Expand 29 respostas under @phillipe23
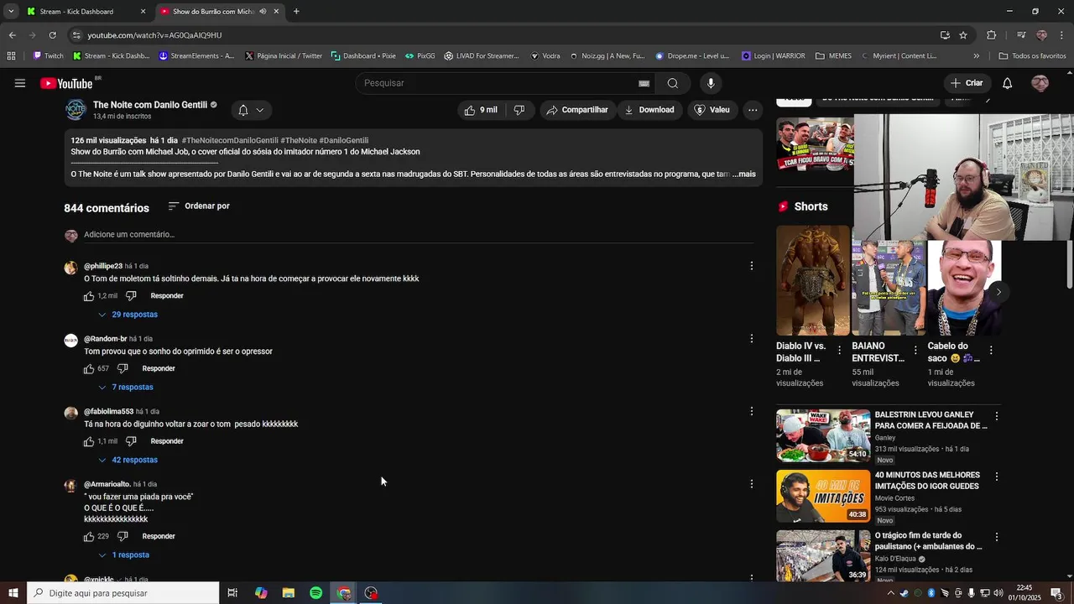The width and height of the screenshot is (1074, 604). point(128,315)
